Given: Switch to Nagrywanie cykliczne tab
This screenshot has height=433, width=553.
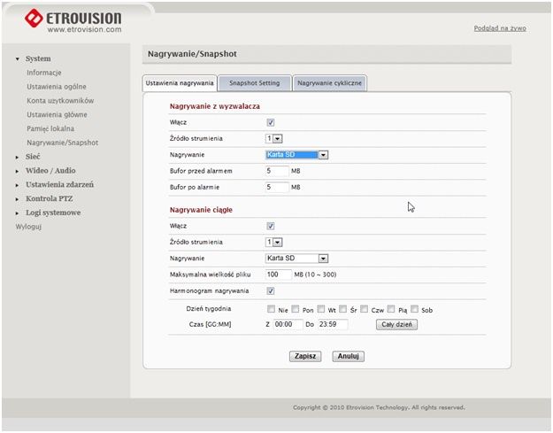Looking at the screenshot, I should click(x=329, y=83).
